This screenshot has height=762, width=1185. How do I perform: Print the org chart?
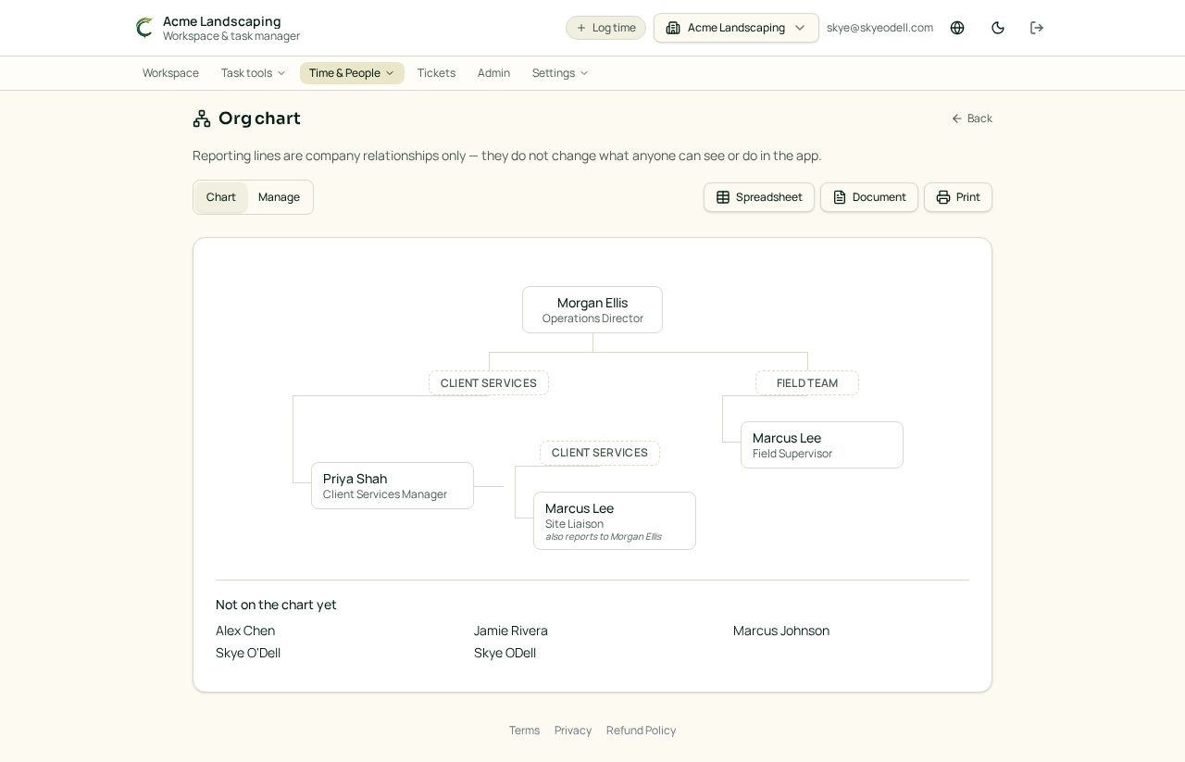tap(958, 197)
